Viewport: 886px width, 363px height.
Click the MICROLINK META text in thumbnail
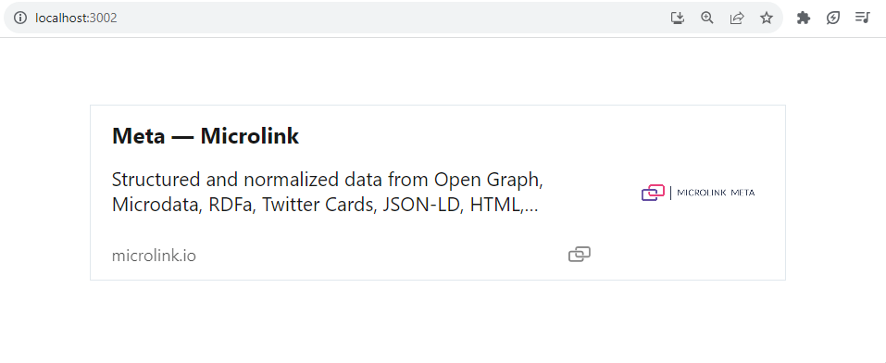click(716, 193)
